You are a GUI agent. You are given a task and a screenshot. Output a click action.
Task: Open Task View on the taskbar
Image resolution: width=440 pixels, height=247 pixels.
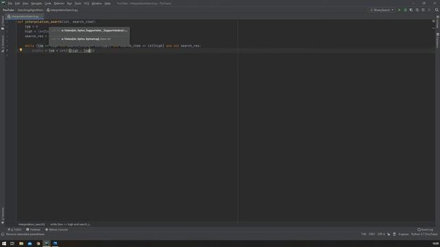point(12,244)
